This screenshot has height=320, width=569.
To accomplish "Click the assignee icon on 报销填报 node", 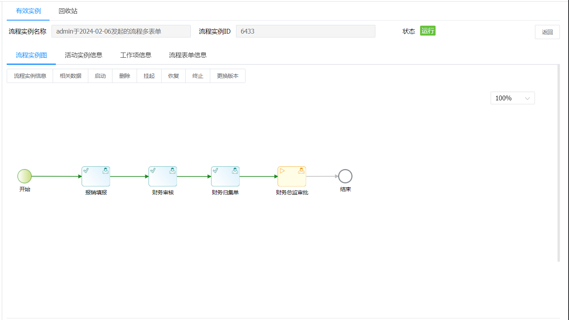I will click(x=105, y=170).
